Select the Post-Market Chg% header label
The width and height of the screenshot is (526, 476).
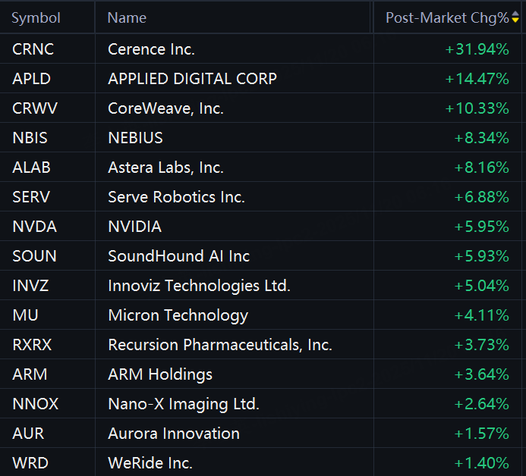pos(447,17)
